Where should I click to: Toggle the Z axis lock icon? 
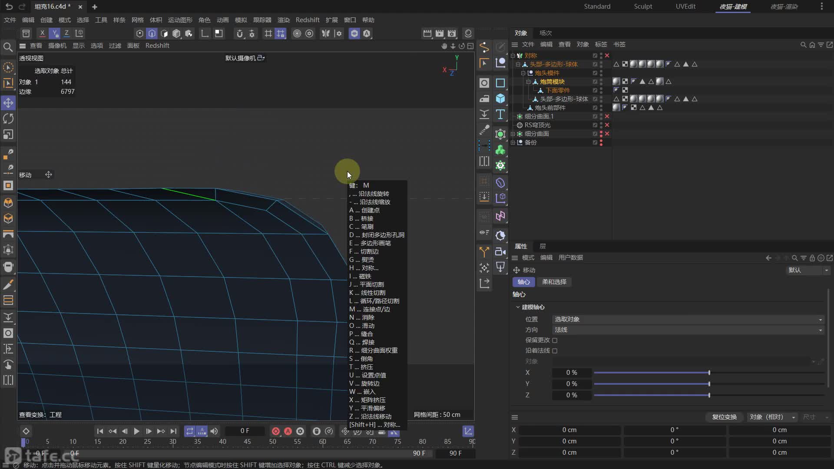[66, 33]
